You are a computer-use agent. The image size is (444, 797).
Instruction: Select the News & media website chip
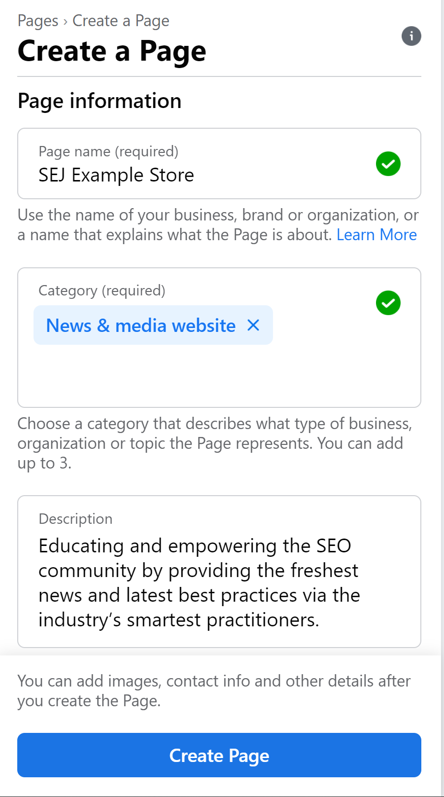pos(140,325)
